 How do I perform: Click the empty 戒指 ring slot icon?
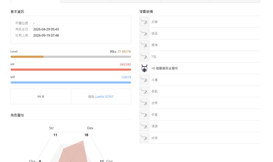tap(145, 138)
